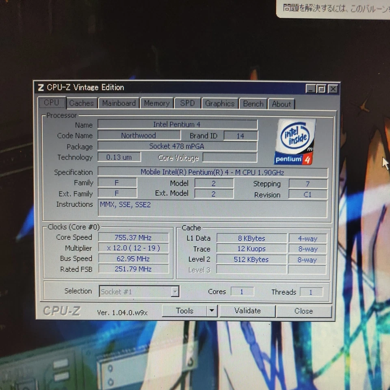Click the Close button
Image resolution: width=390 pixels, height=390 pixels.
[303, 311]
